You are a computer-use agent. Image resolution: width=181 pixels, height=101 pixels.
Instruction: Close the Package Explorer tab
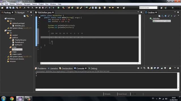tap(12, 12)
